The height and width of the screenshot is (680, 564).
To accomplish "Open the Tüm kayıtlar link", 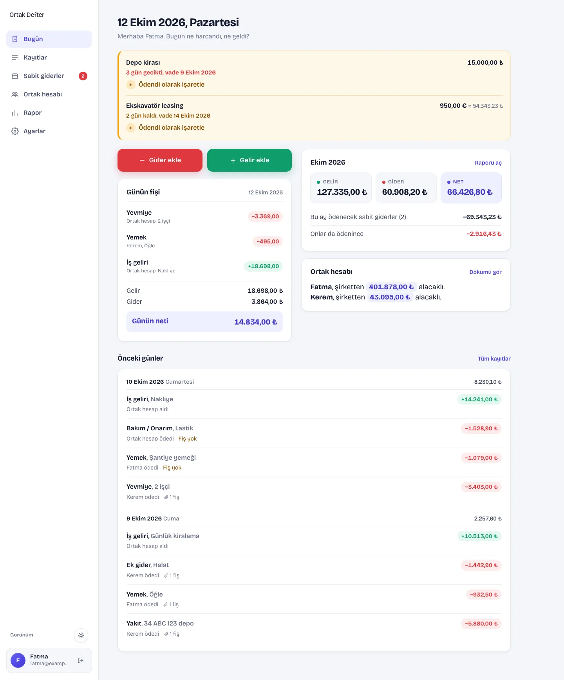I will click(494, 359).
